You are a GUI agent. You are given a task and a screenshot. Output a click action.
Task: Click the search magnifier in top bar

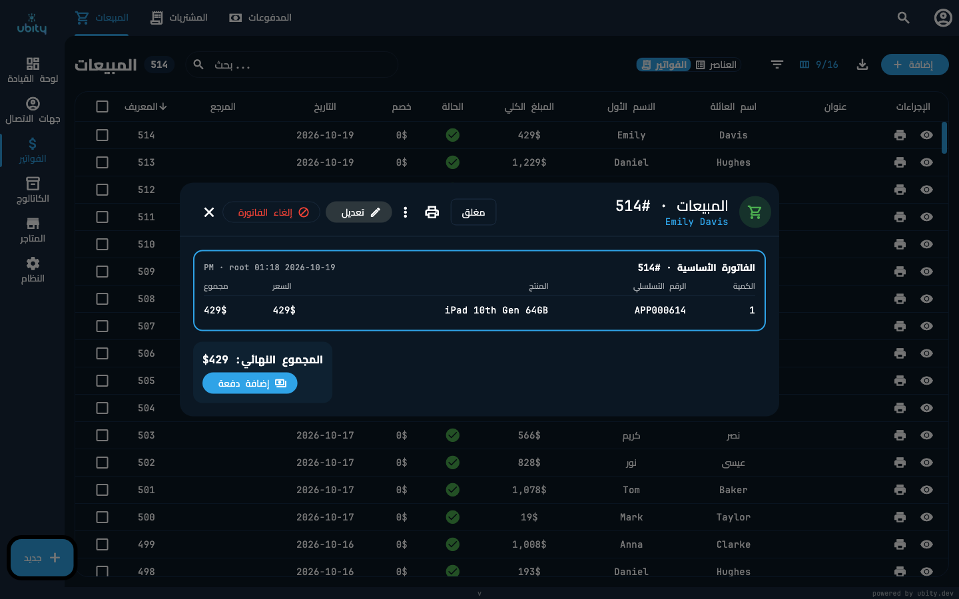(903, 18)
